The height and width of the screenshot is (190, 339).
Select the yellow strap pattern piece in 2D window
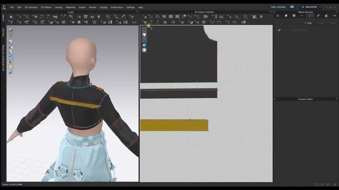tap(174, 125)
